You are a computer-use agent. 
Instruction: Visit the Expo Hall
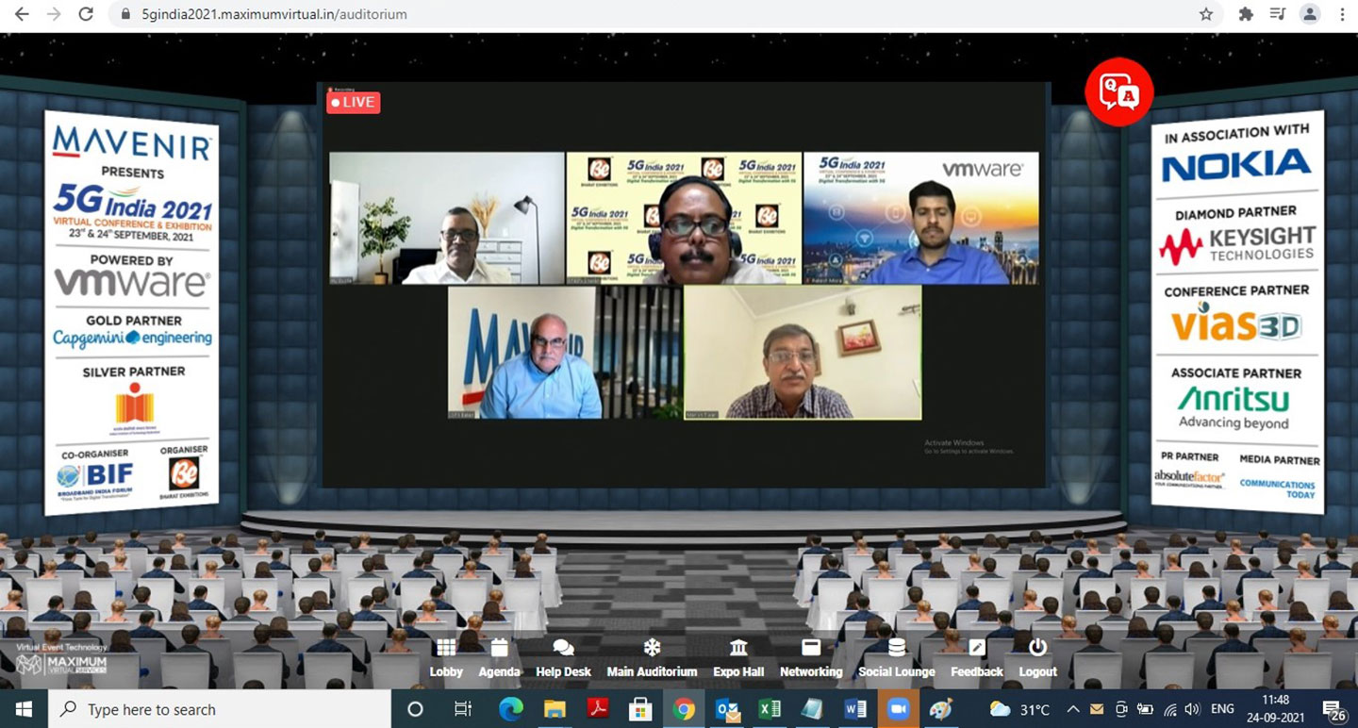tap(738, 658)
